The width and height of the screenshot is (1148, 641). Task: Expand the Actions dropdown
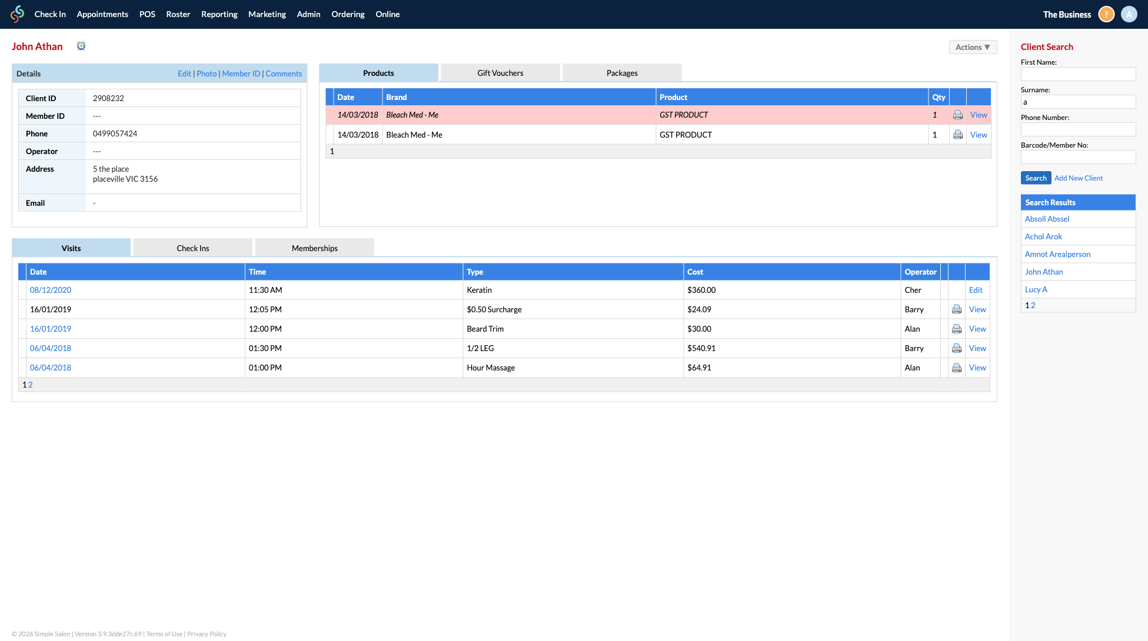pyautogui.click(x=973, y=47)
